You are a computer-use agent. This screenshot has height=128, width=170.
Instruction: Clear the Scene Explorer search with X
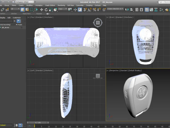pyautogui.click(x=15, y=21)
